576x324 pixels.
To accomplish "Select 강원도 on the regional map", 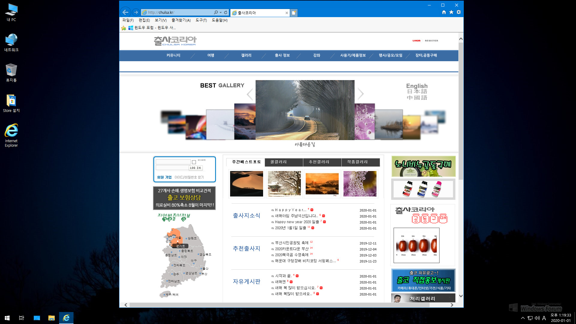I will click(x=192, y=238).
